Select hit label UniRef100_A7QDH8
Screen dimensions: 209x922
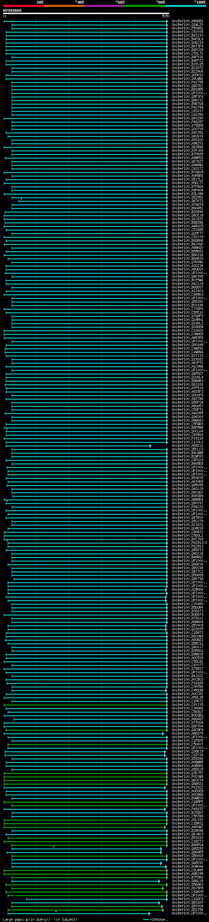pyautogui.click(x=187, y=125)
